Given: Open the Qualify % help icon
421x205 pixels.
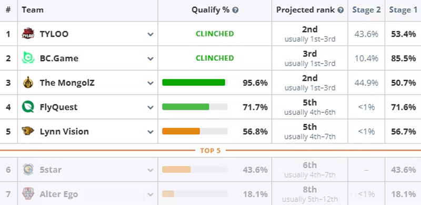Looking at the screenshot, I should 235,10.
